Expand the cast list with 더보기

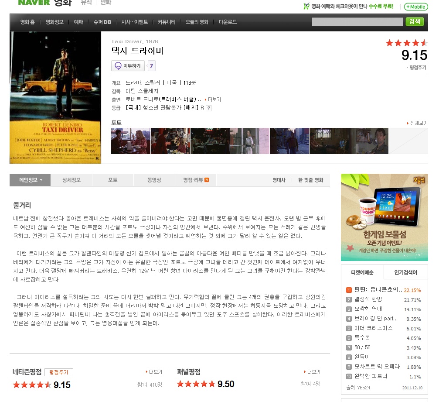[213, 100]
